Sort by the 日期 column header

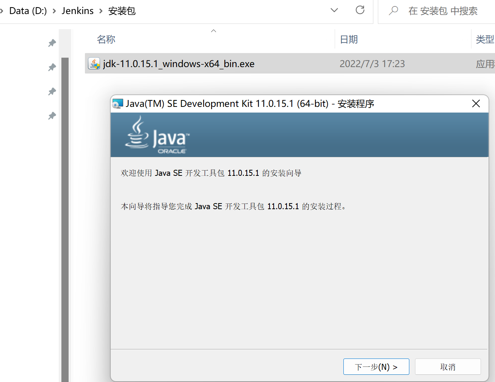click(x=349, y=39)
